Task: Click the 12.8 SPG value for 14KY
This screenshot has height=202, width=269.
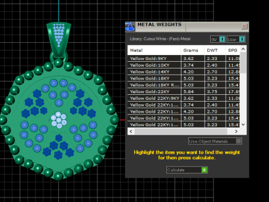Action: (234, 72)
